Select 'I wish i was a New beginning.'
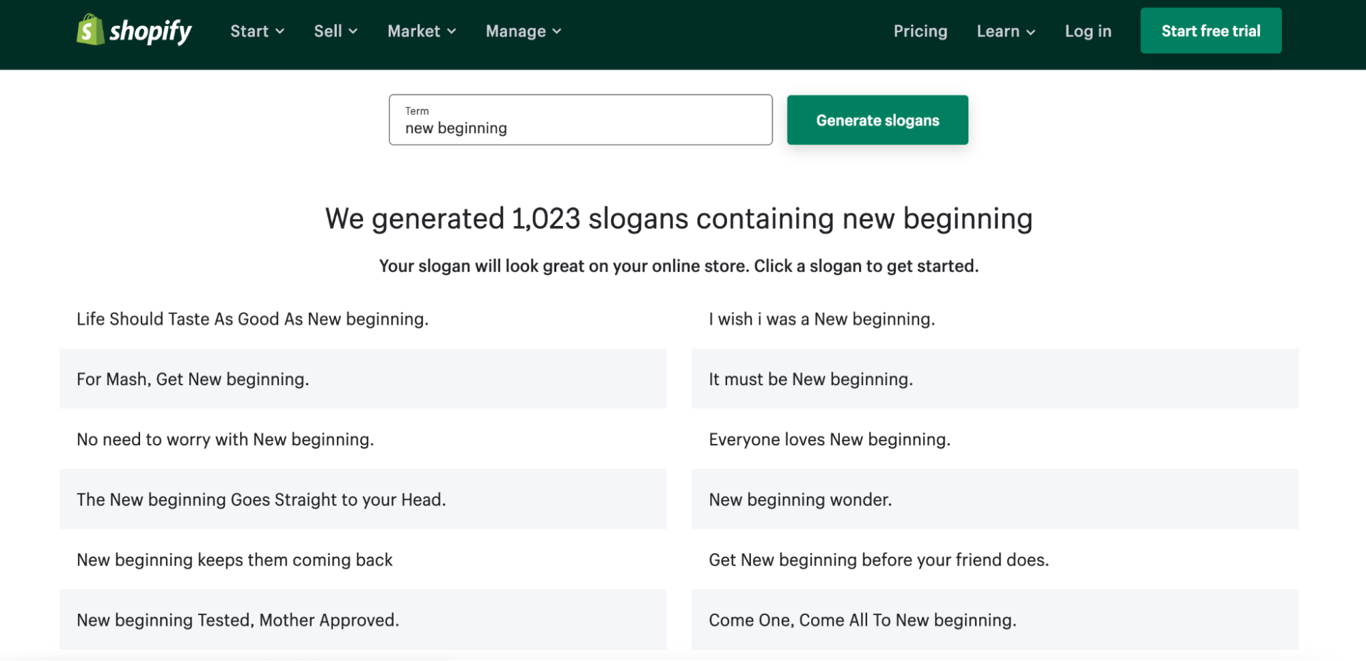This screenshot has height=661, width=1366. (995, 319)
